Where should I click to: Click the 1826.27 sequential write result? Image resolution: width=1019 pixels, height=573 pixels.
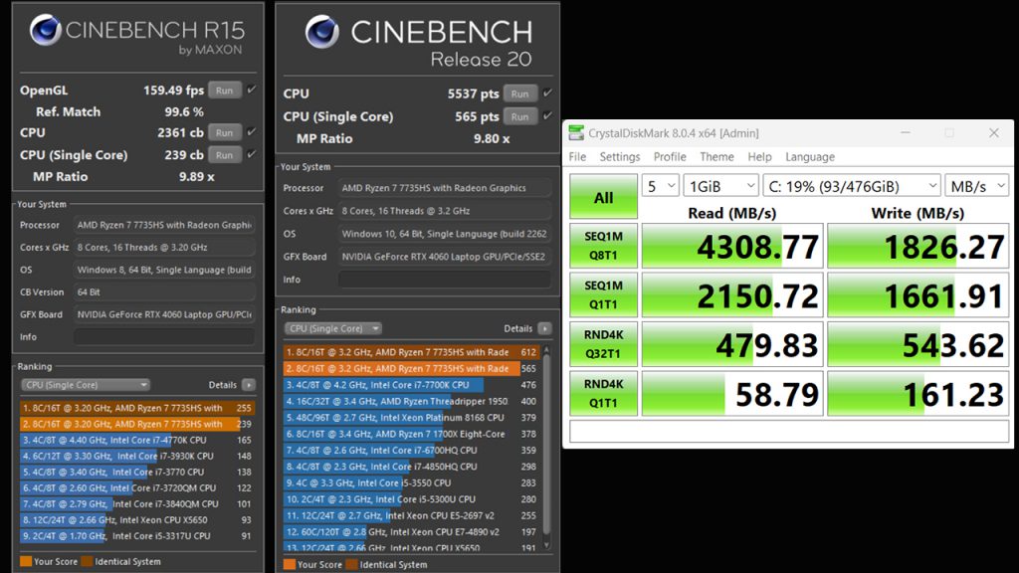click(917, 246)
